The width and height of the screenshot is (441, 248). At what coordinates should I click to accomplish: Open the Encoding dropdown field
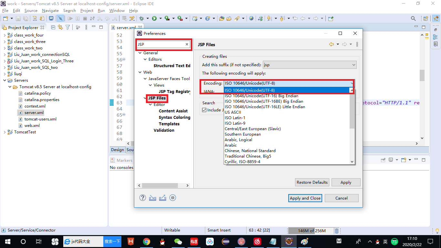289,83
